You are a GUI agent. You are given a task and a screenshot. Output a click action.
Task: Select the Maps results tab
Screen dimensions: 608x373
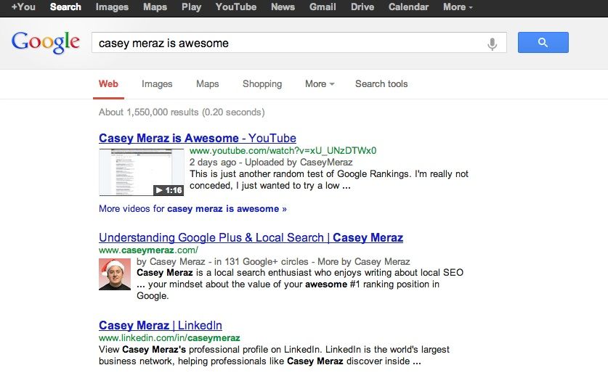tap(207, 84)
